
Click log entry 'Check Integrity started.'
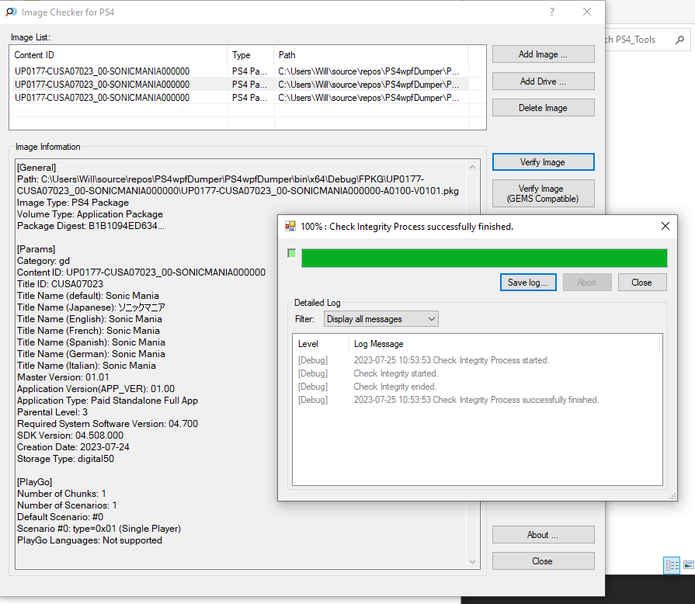pos(396,373)
